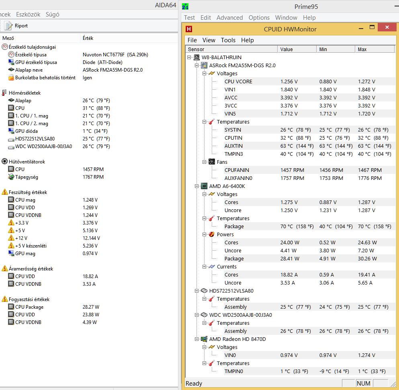Click the GPU dióda monitor icon
This screenshot has width=399, height=390.
click(11, 131)
